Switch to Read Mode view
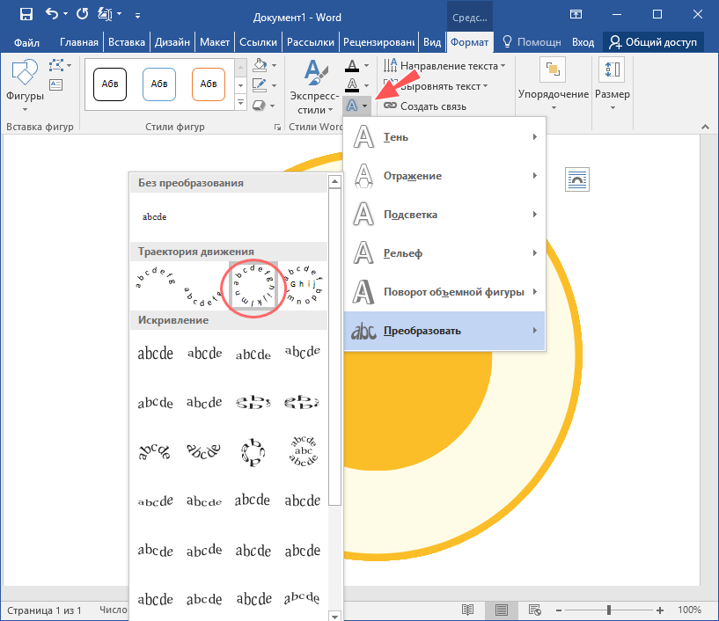Image resolution: width=719 pixels, height=621 pixels. click(x=467, y=610)
